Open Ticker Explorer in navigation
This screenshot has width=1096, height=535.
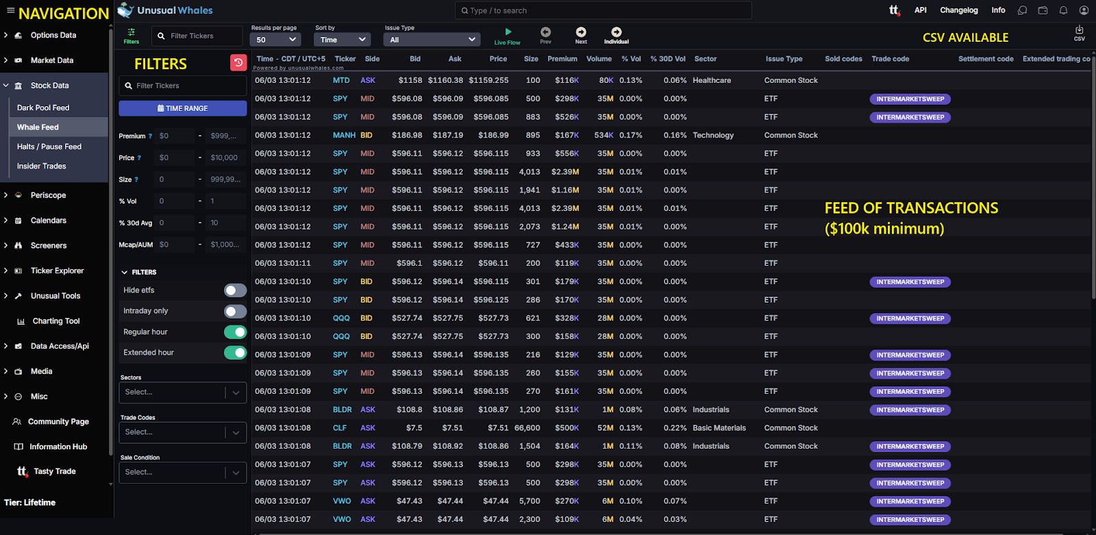58,271
